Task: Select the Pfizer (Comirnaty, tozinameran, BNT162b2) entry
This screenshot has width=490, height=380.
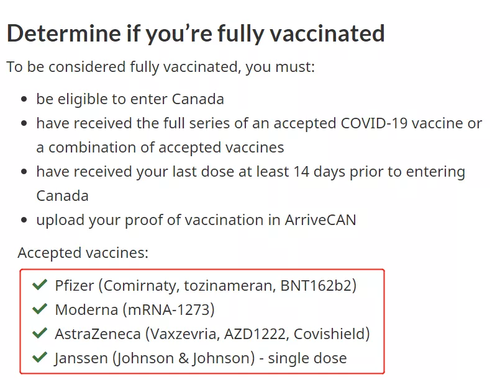Action: point(206,286)
